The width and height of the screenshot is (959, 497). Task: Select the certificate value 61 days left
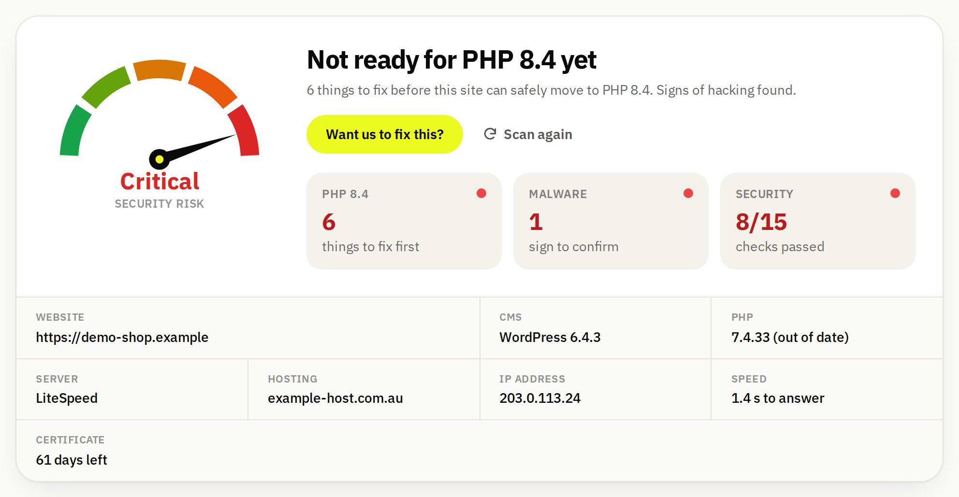tap(72, 460)
